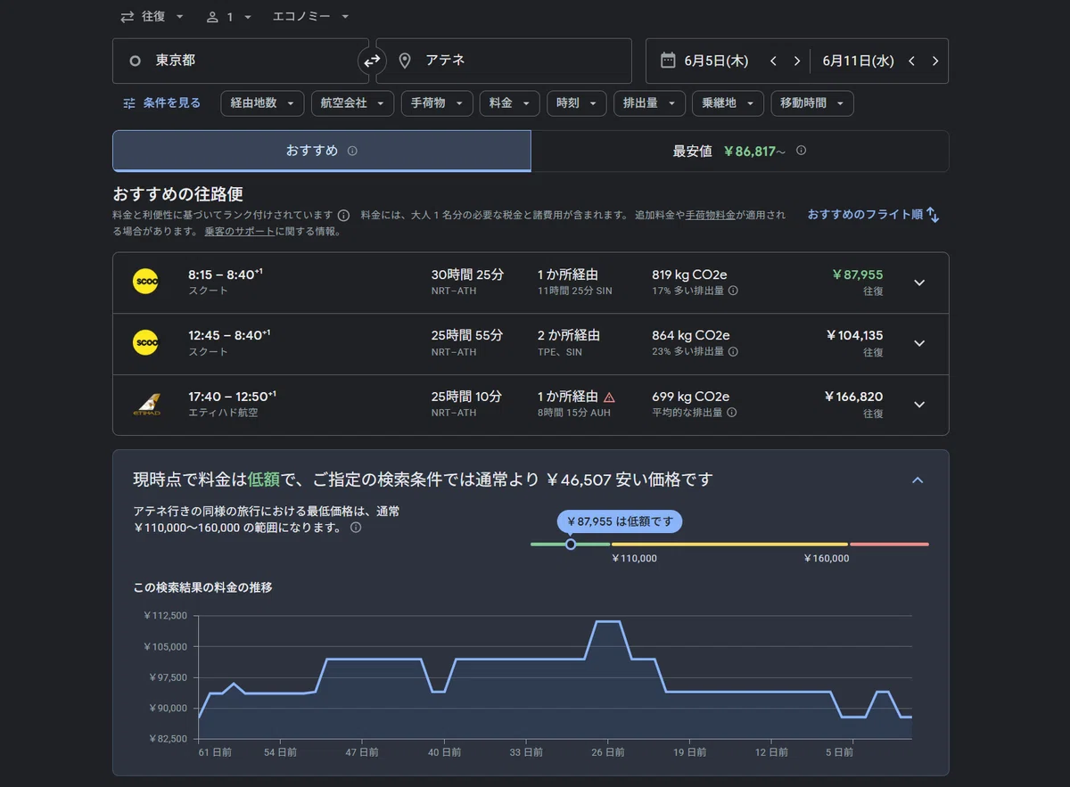
Task: Click Scoot logo on the 8:15 flight
Action: pyautogui.click(x=145, y=282)
